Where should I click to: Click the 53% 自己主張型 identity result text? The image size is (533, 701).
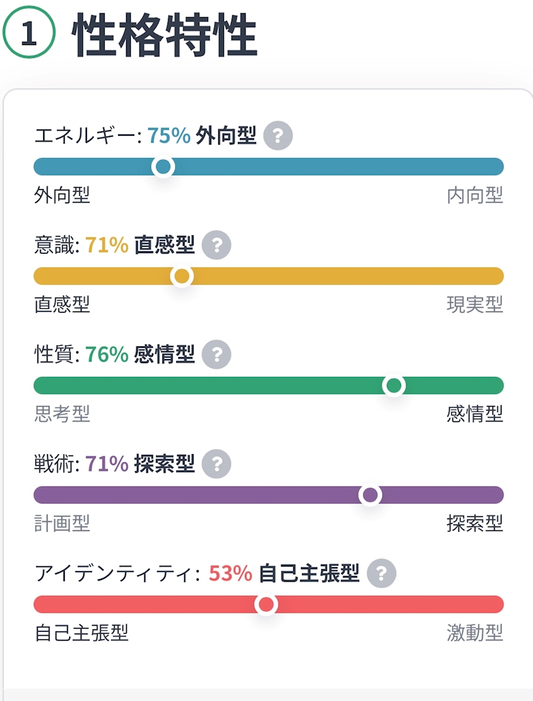[284, 574]
